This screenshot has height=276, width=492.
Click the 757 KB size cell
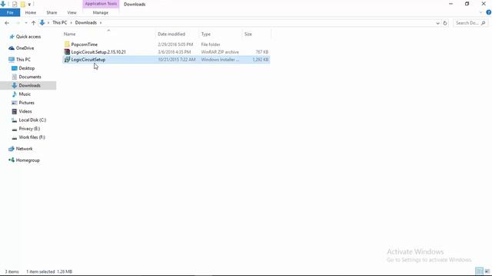coord(261,52)
